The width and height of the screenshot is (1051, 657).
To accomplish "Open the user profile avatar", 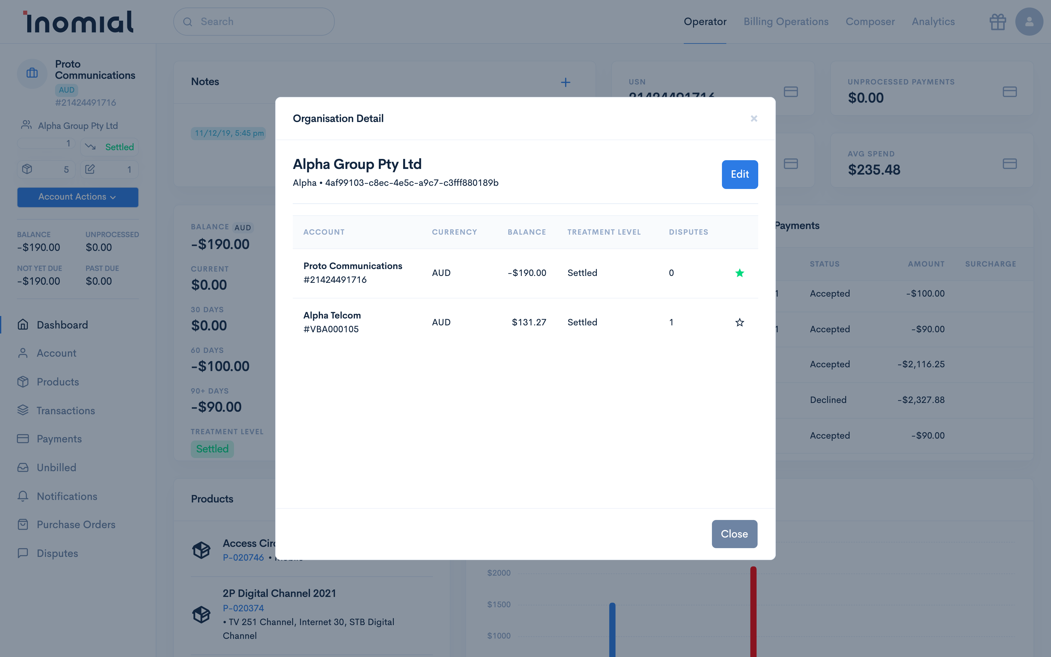I will coord(1029,22).
